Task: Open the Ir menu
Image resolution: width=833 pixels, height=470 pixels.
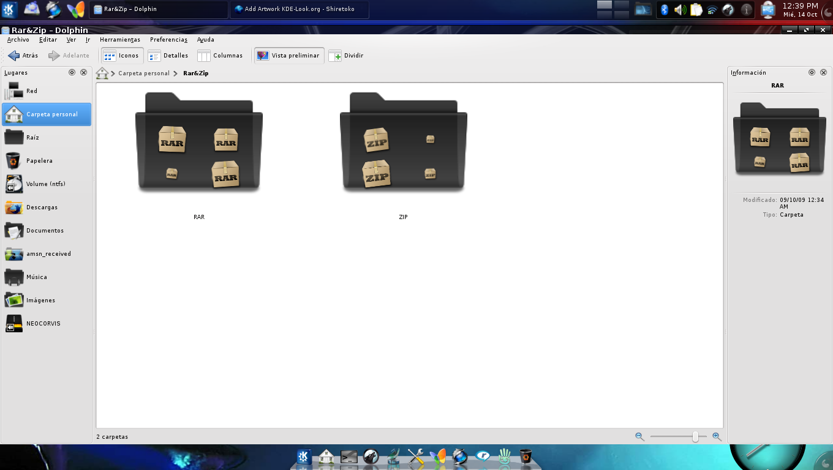Action: click(88, 40)
